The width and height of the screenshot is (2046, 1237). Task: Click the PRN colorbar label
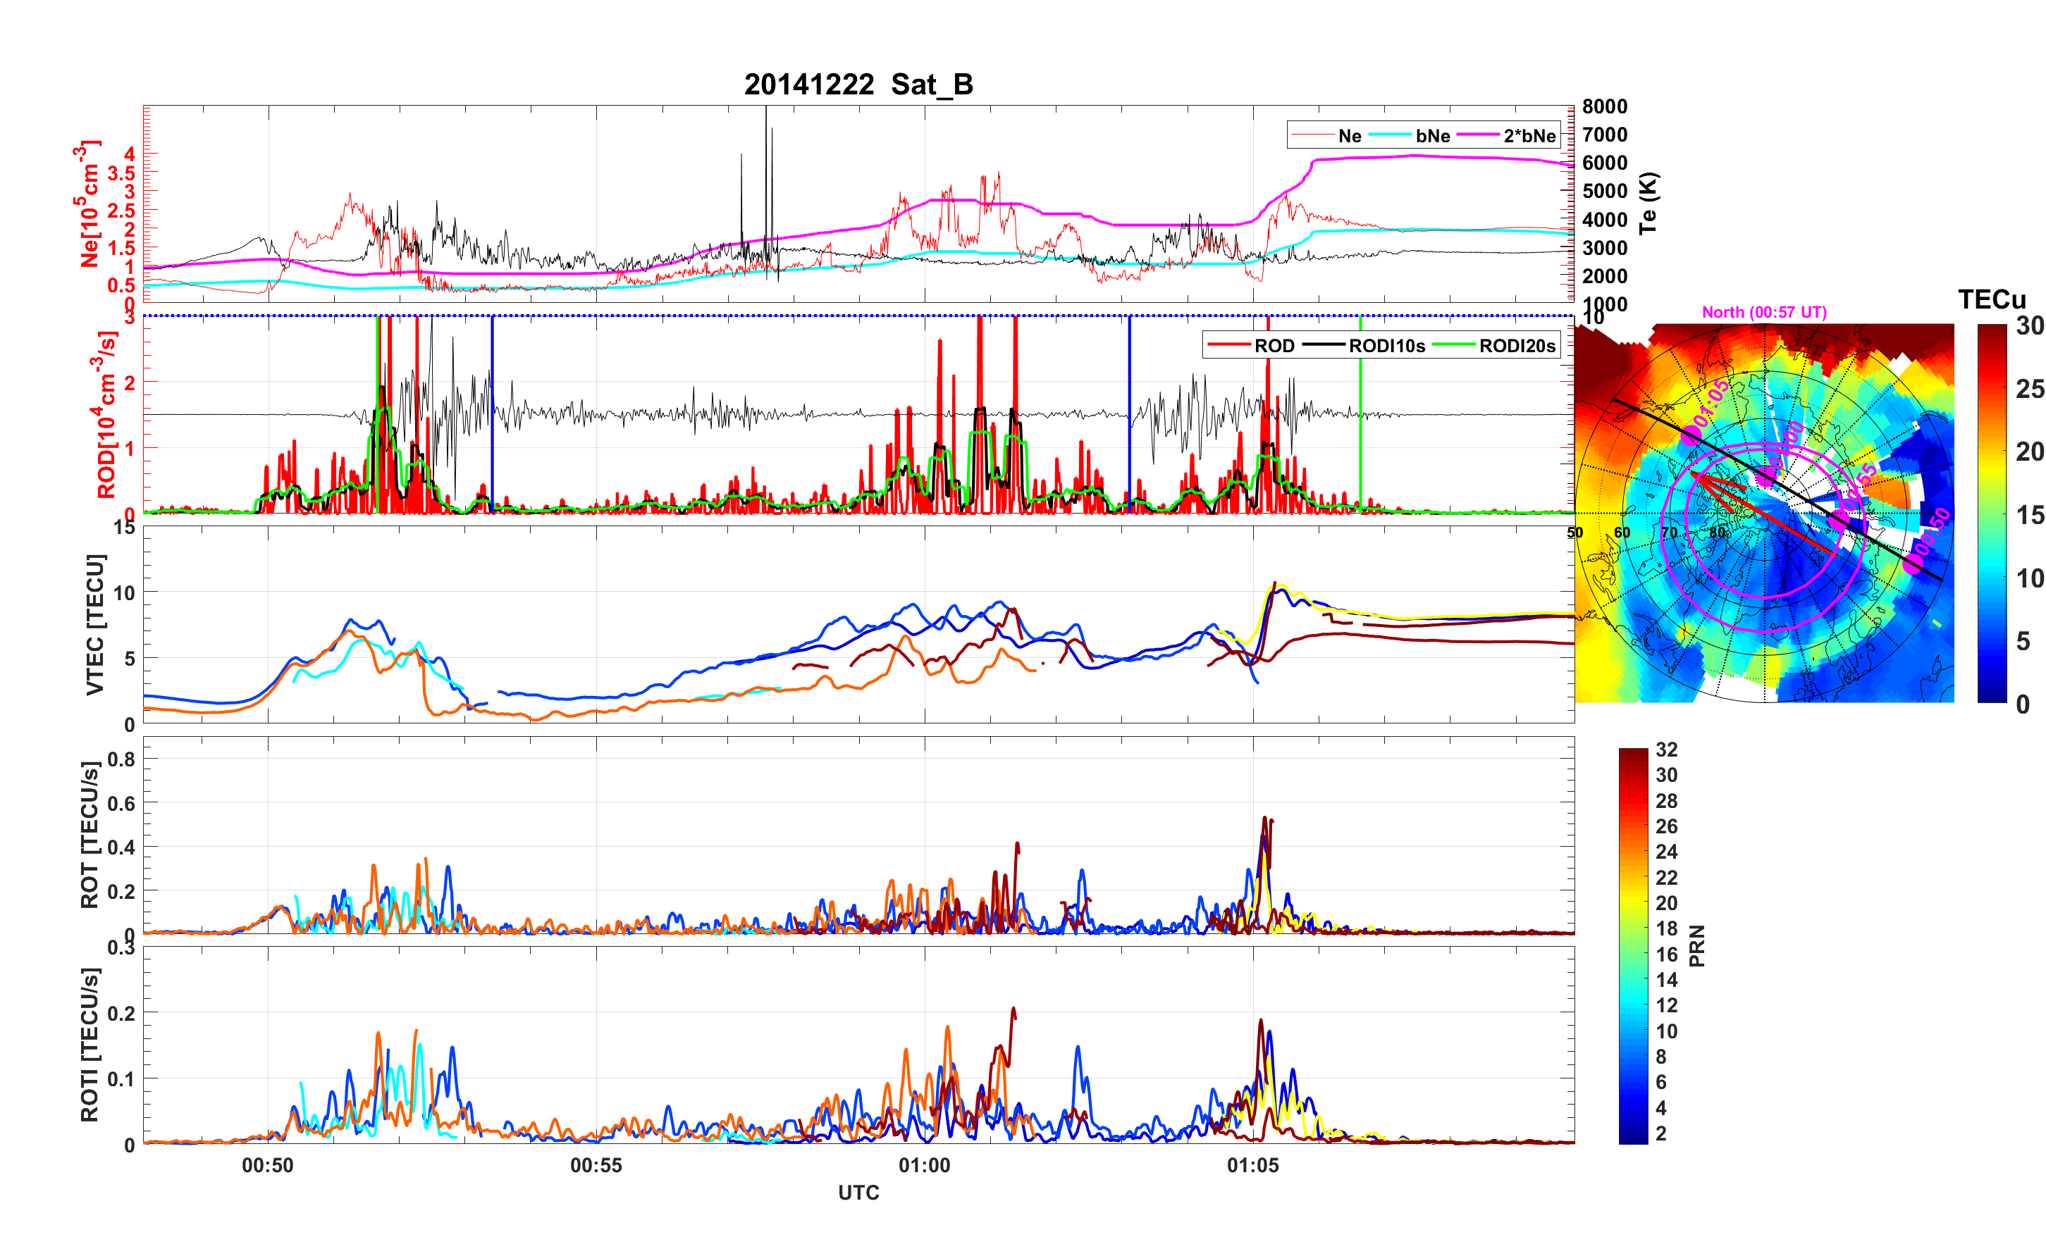(x=1696, y=945)
